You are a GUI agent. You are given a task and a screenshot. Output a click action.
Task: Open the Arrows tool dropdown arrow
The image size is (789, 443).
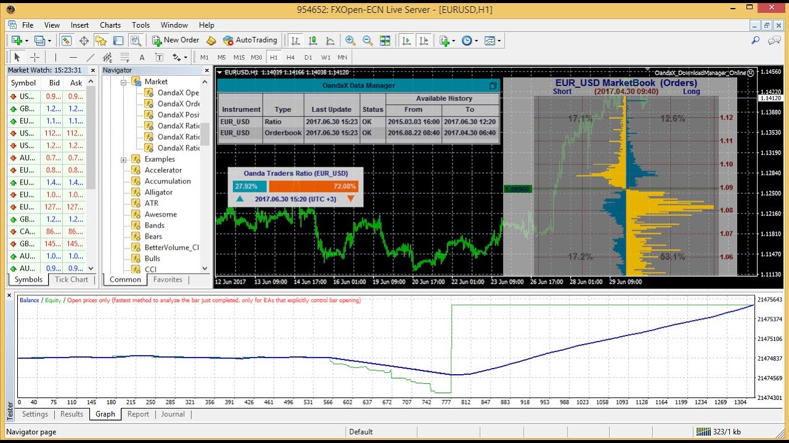click(x=184, y=57)
